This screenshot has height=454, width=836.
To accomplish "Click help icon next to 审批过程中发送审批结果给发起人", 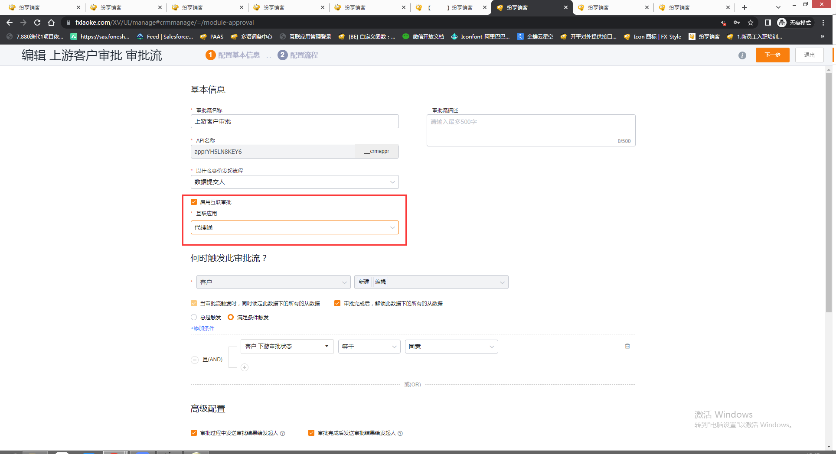I will (283, 433).
